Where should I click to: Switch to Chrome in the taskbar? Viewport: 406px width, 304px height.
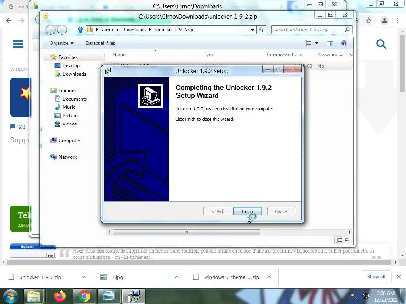[x=84, y=296]
